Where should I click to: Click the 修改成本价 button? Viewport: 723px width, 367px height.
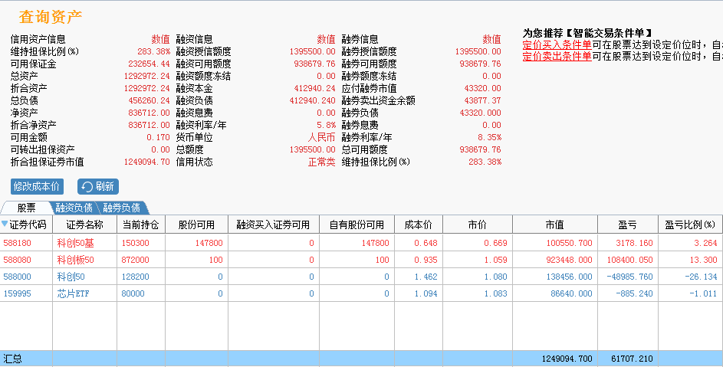(x=37, y=186)
